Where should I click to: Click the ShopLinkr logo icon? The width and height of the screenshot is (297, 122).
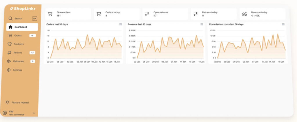coord(12,9)
